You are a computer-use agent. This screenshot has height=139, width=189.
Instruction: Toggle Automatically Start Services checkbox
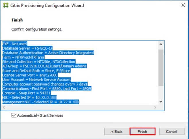pyautogui.click(x=14, y=115)
